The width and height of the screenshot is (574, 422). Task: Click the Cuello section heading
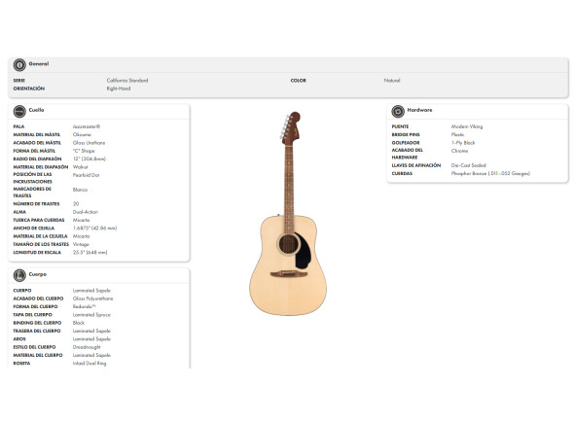(x=36, y=110)
